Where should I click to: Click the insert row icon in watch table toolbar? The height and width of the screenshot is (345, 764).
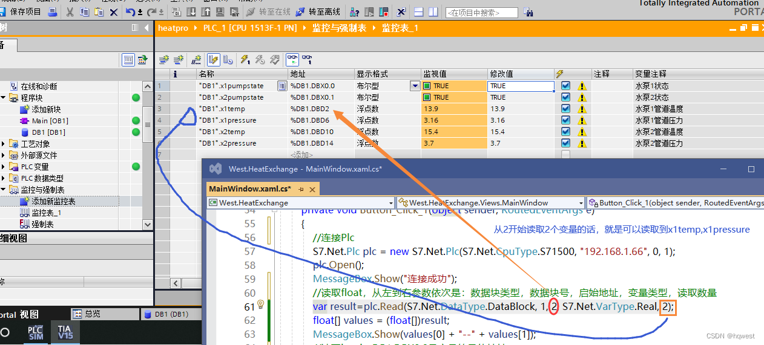pos(163,59)
